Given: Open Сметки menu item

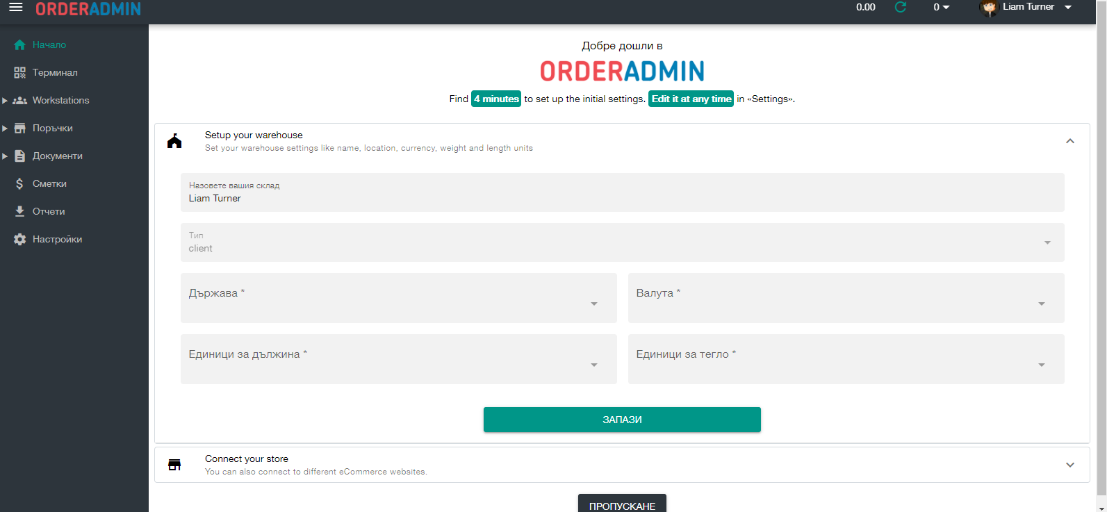Looking at the screenshot, I should coord(49,183).
